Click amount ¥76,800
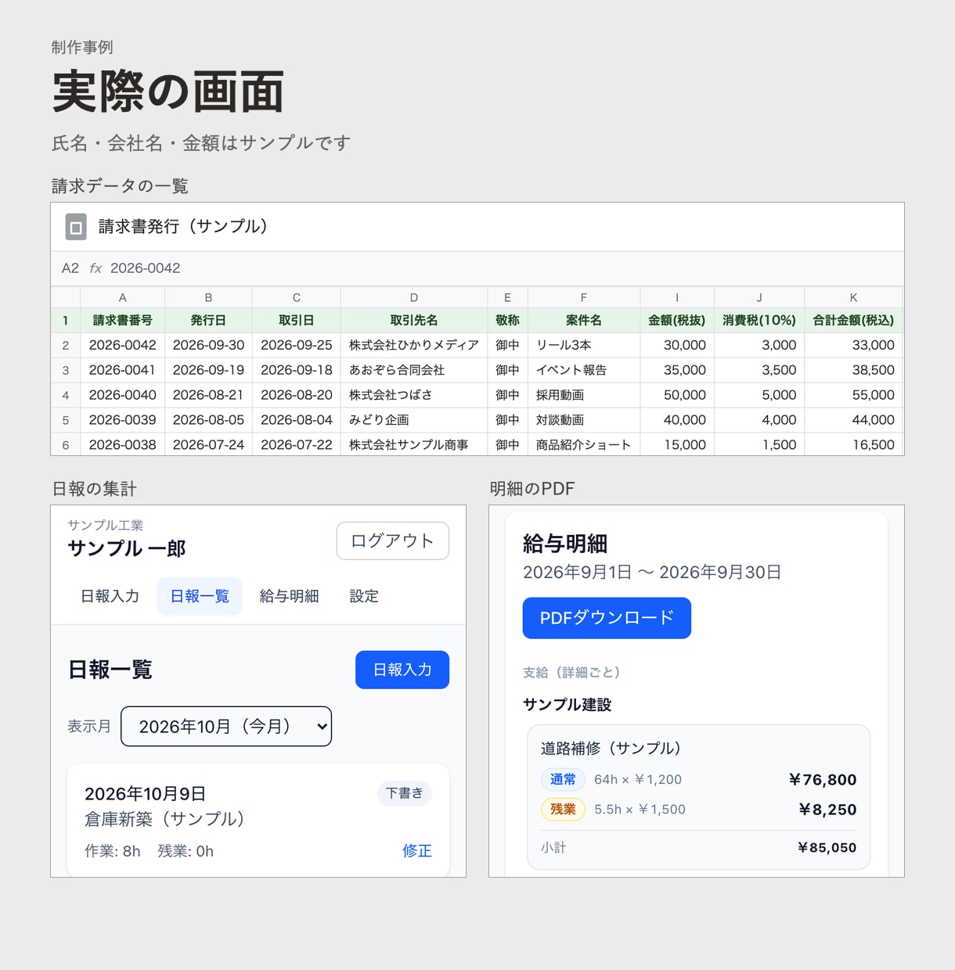955x970 pixels. pos(823,780)
